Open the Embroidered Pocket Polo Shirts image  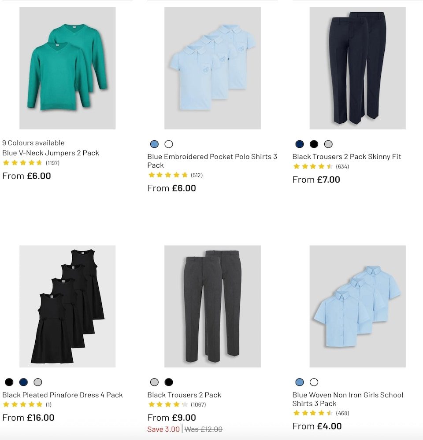tap(212, 68)
